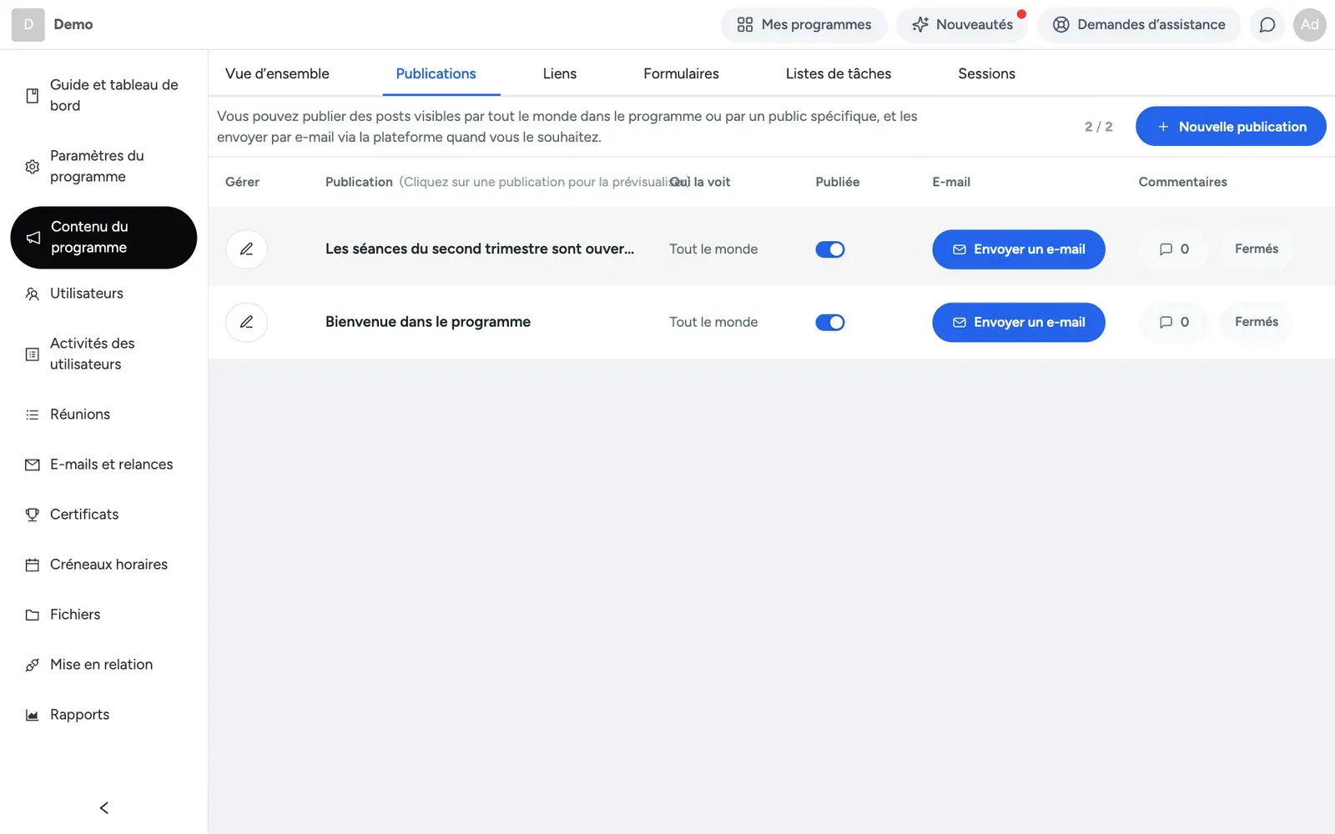Toggle published state of 'Bienvenue dans le programme'
This screenshot has width=1335, height=834.
(830, 323)
